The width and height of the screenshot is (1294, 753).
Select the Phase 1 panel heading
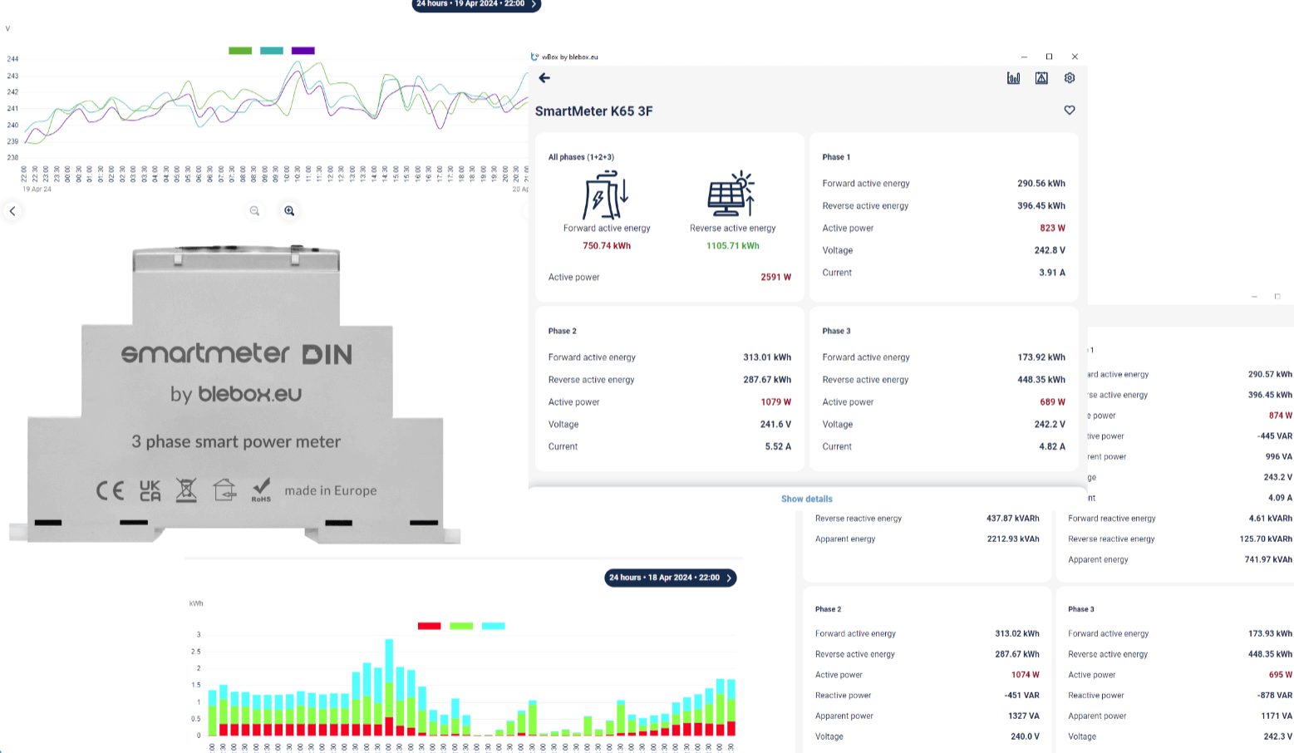(836, 157)
